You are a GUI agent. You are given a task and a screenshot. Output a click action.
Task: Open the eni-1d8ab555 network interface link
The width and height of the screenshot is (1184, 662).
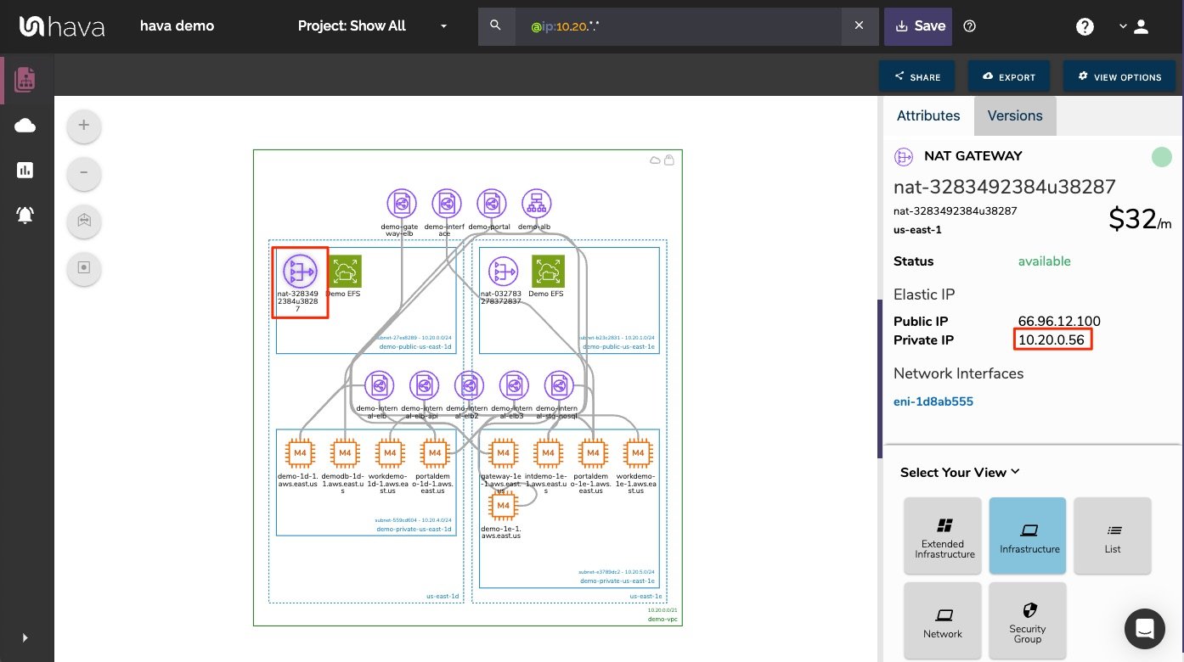[933, 401]
